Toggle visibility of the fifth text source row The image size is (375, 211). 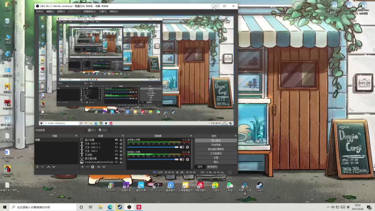tap(116, 155)
